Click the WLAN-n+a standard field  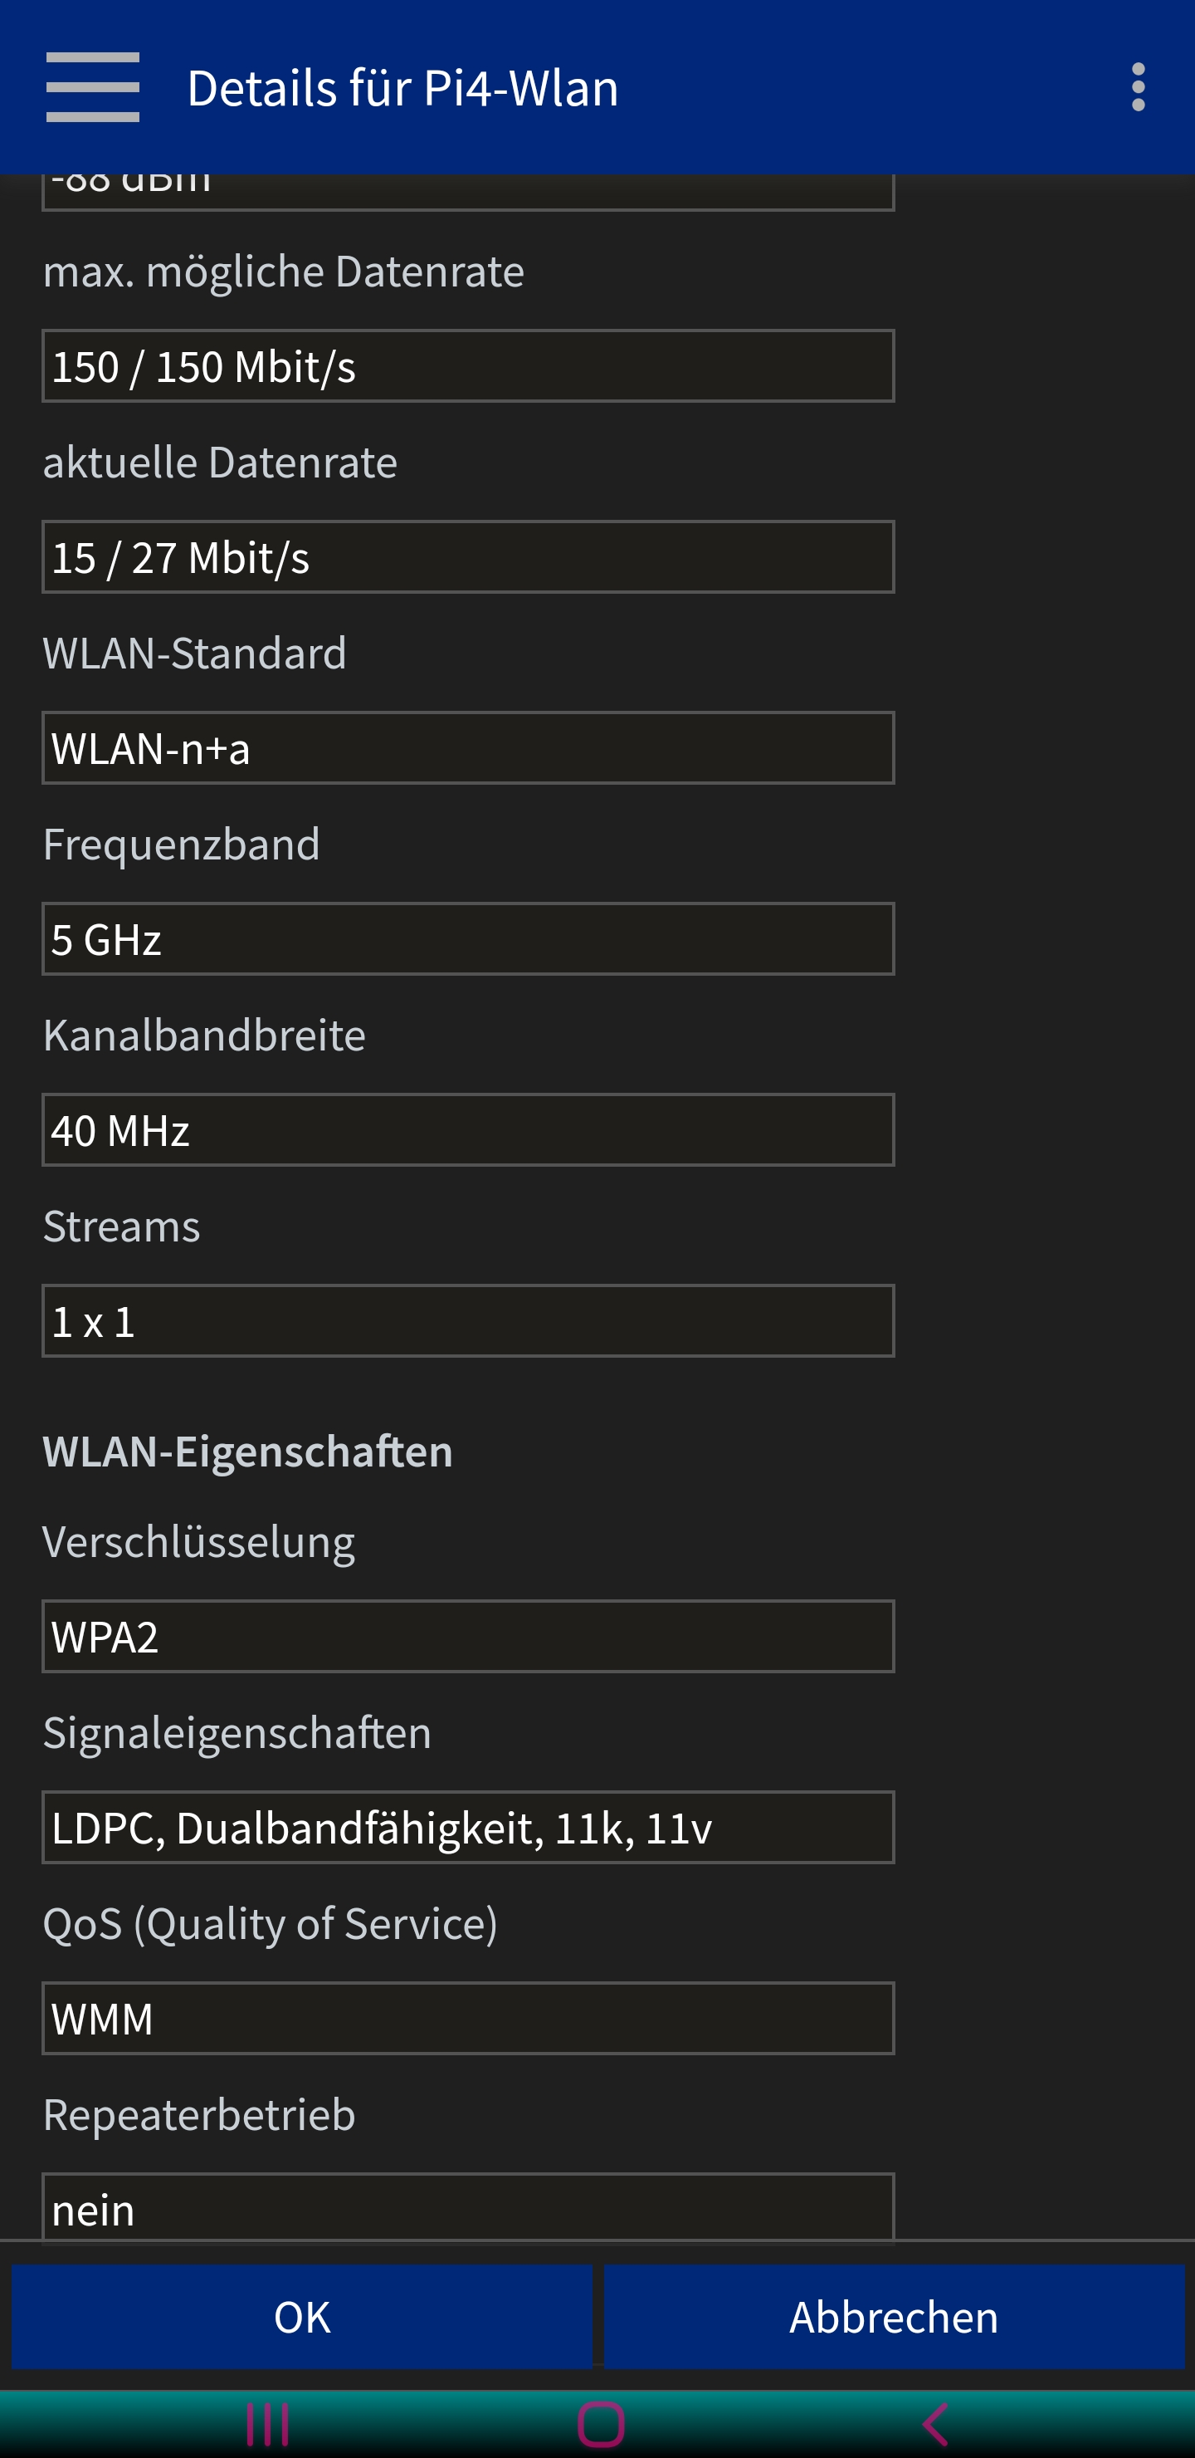(x=468, y=748)
